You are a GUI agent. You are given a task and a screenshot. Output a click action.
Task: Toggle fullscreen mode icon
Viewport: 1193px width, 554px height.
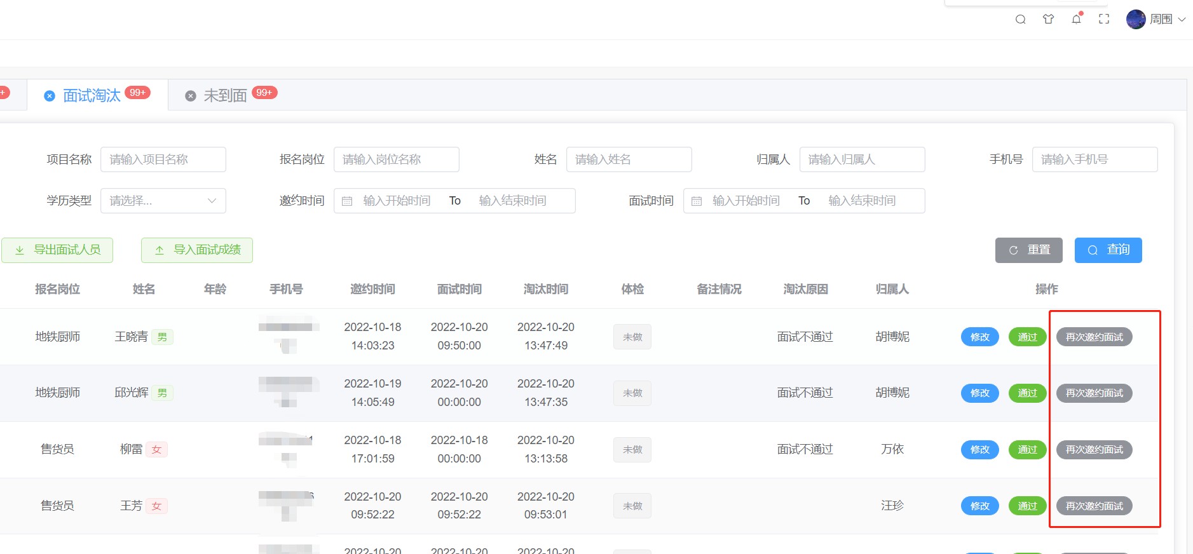click(1104, 19)
